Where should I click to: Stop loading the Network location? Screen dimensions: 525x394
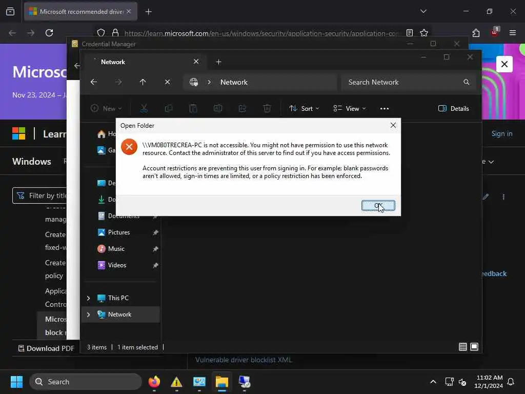pos(168,82)
